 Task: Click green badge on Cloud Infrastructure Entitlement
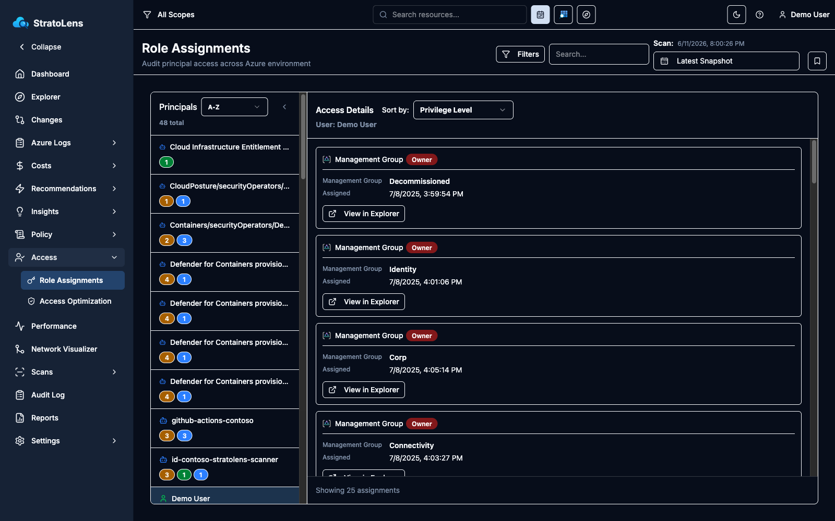click(166, 162)
